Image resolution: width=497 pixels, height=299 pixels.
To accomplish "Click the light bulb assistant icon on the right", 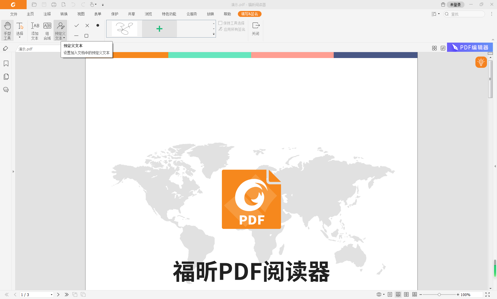I will 481,62.
